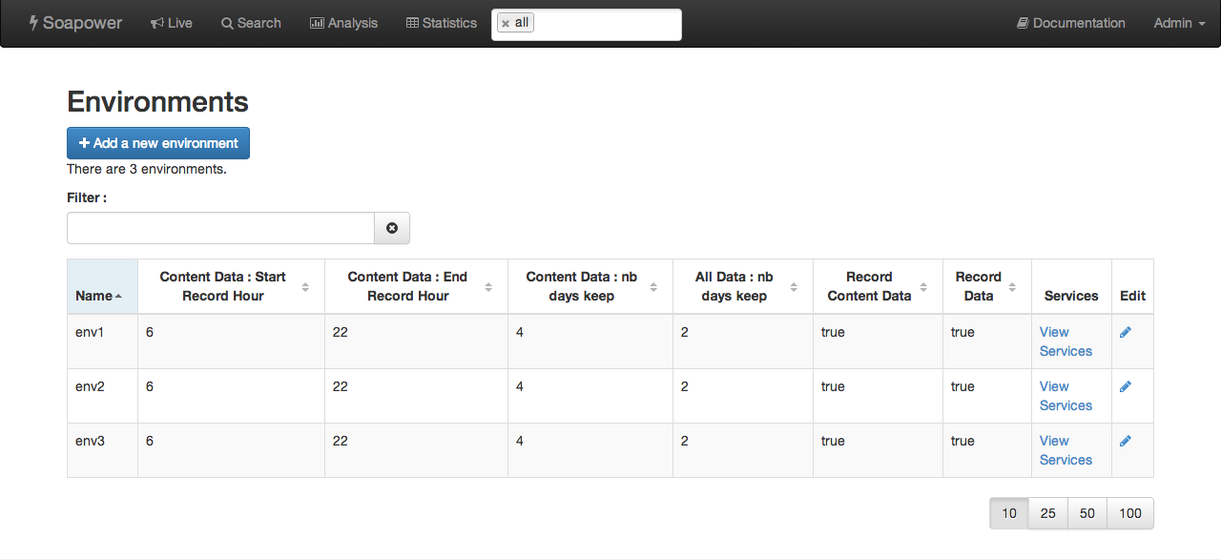Edit env2 with the pencil icon
1221x560 pixels.
(1126, 386)
